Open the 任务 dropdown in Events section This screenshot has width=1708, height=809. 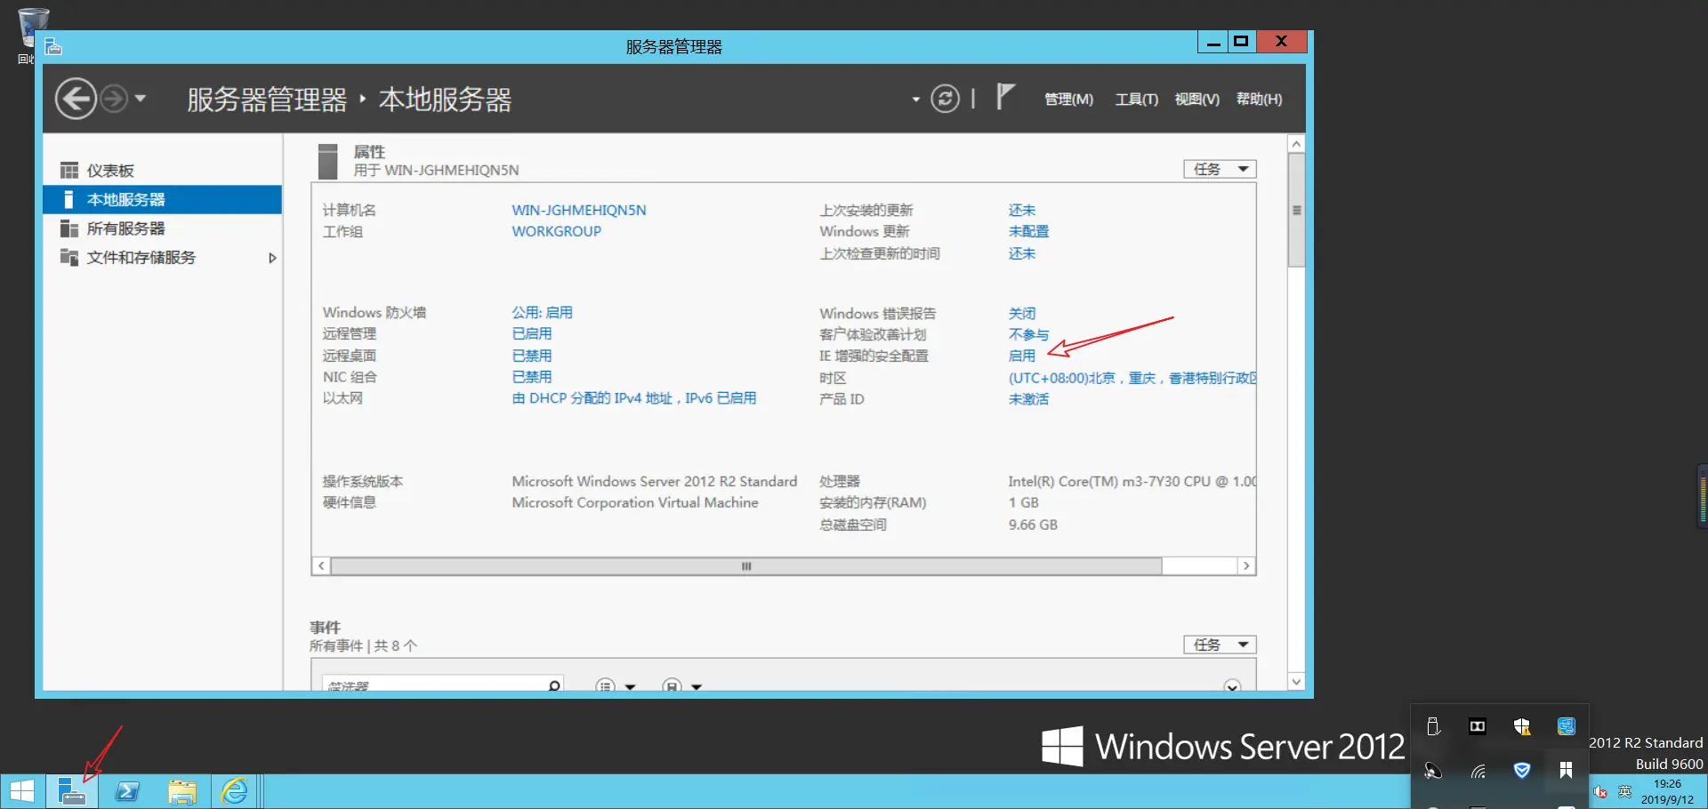[1220, 645]
